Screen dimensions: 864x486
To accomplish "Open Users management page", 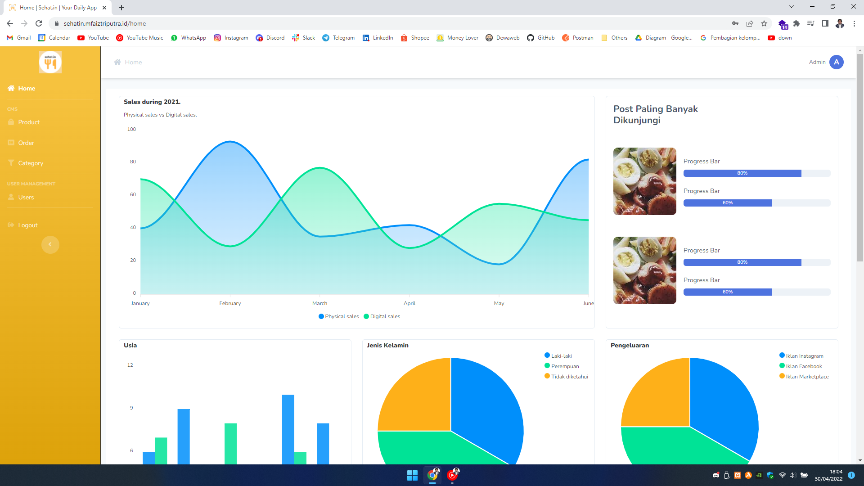I will pyautogui.click(x=26, y=198).
